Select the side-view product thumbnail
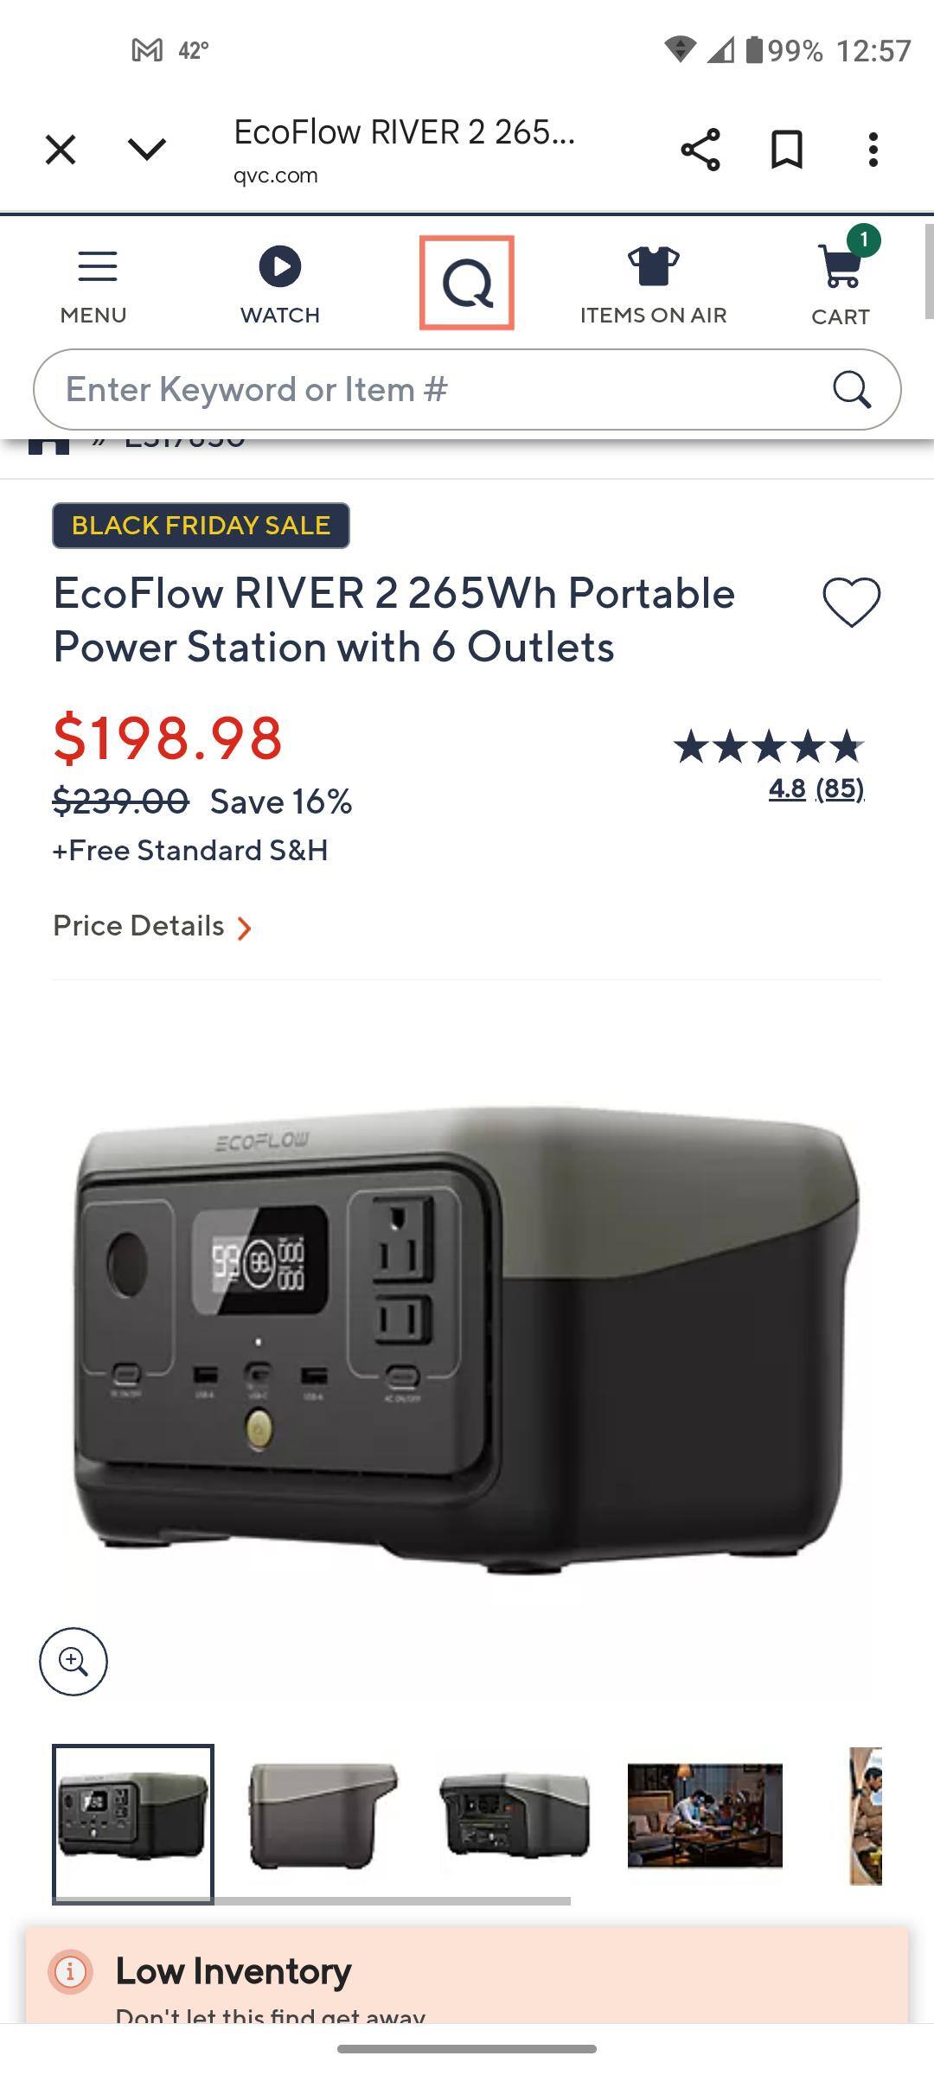Image resolution: width=934 pixels, height=2075 pixels. tap(323, 1817)
